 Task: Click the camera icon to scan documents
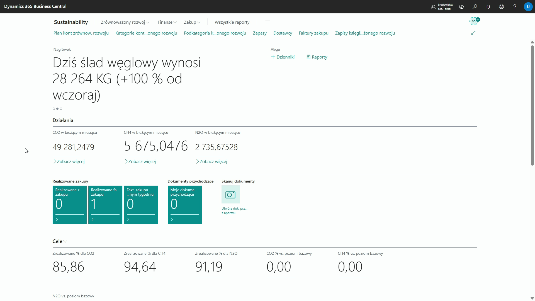[230, 195]
